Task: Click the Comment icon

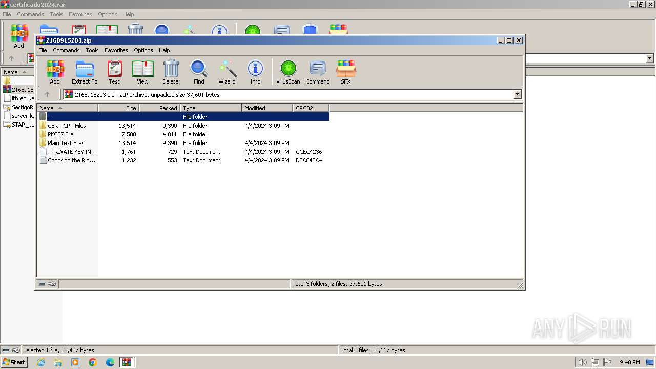Action: [317, 72]
